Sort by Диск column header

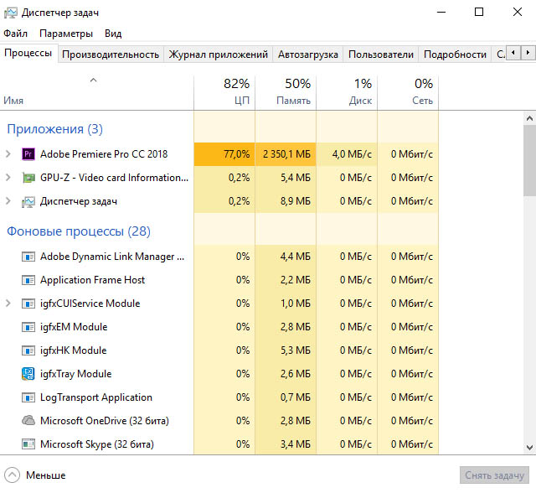pyautogui.click(x=347, y=93)
